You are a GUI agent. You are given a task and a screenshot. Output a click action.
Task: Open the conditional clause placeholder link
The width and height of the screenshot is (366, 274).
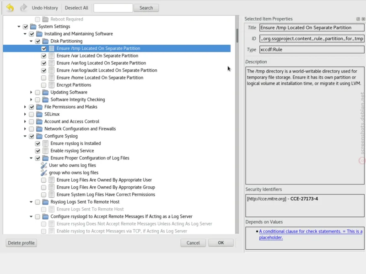(x=311, y=234)
